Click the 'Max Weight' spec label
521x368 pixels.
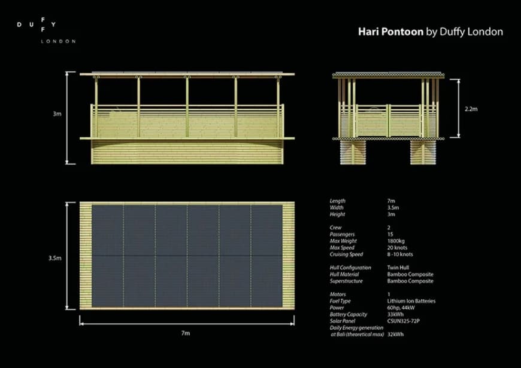pos(343,241)
